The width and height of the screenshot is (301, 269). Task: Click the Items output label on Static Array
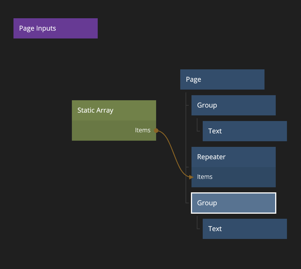click(x=143, y=130)
